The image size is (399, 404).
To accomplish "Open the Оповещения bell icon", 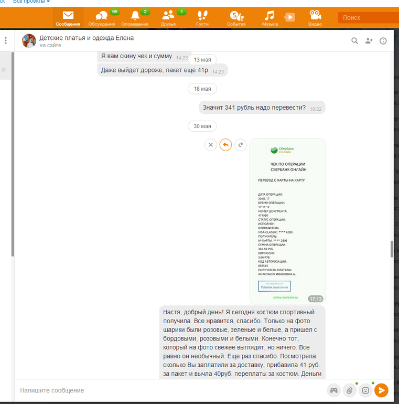I will pos(135,18).
